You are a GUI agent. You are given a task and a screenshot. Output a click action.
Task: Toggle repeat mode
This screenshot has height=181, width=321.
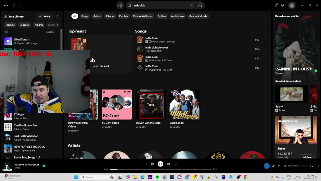(175, 164)
